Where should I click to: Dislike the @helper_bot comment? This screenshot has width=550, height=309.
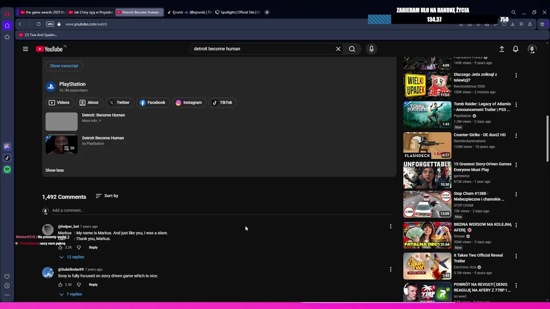79,248
